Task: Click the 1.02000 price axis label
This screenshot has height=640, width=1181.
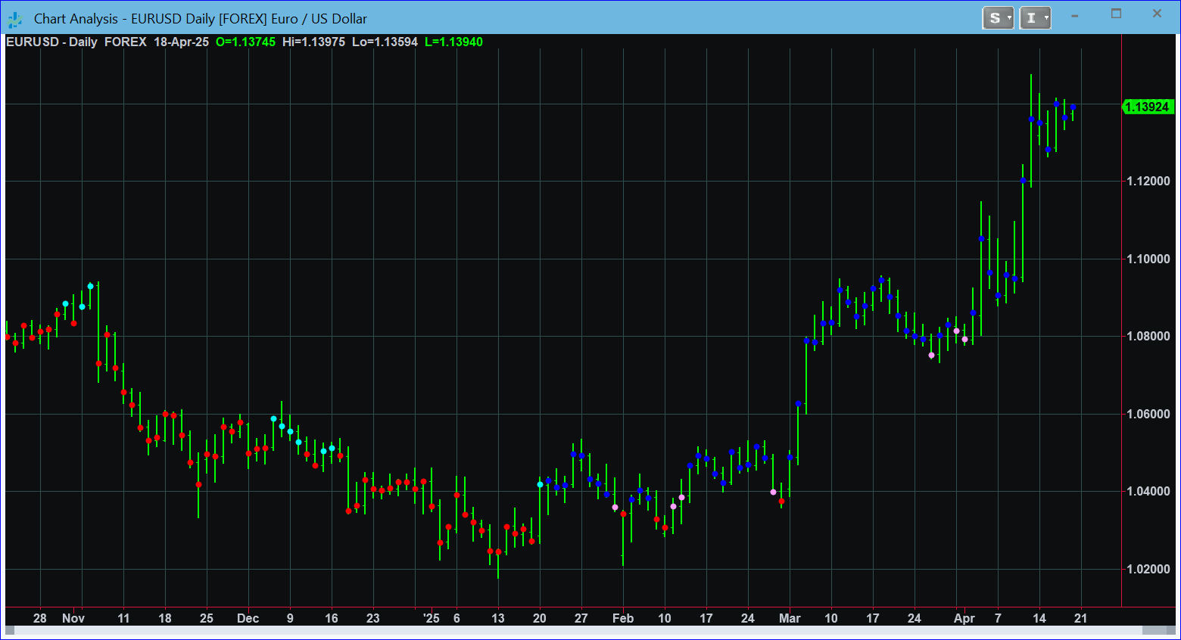Action: [1148, 570]
